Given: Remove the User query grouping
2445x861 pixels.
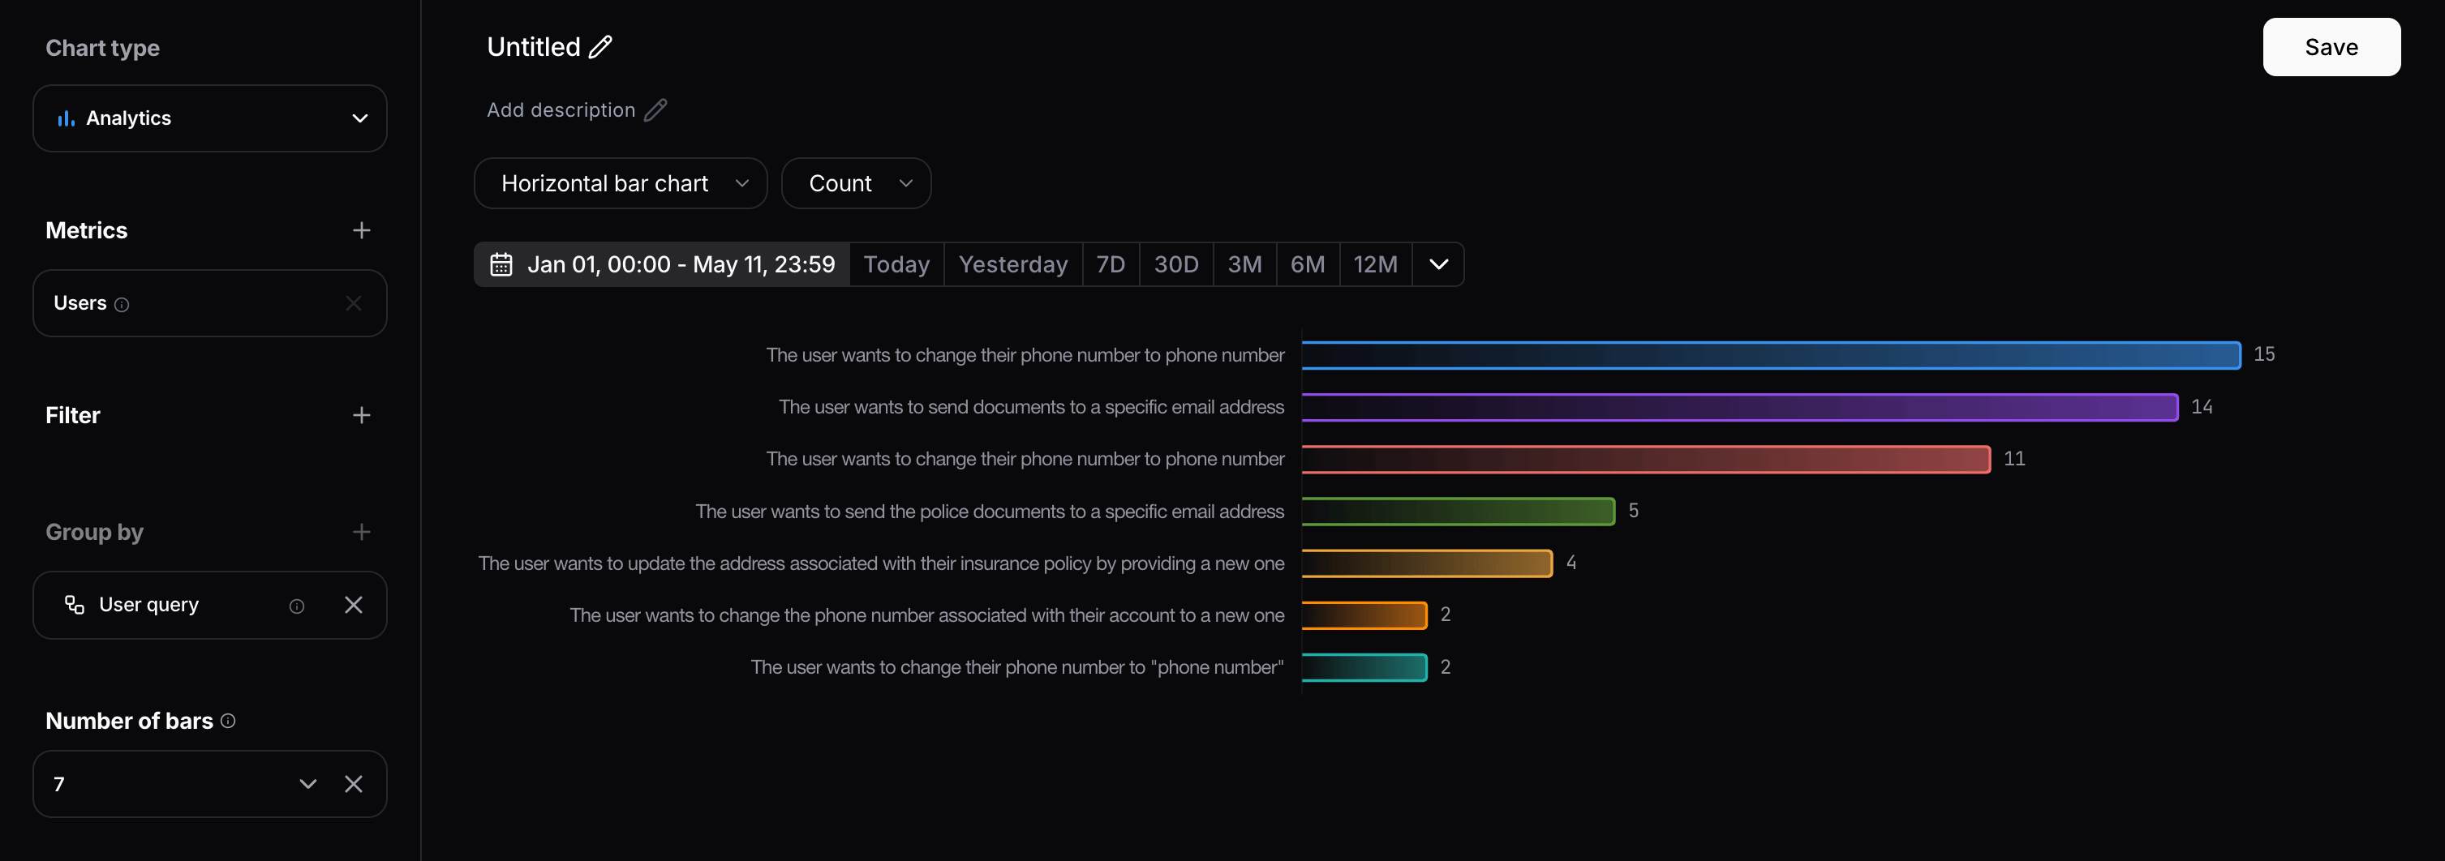Looking at the screenshot, I should point(354,605).
